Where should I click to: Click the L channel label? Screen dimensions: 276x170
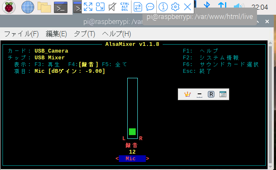pos(124,138)
